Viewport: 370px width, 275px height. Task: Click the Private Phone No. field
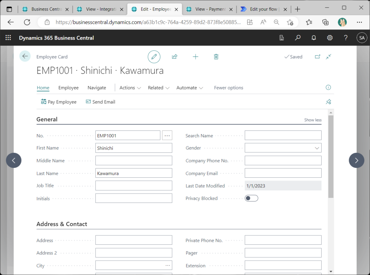coord(283,240)
